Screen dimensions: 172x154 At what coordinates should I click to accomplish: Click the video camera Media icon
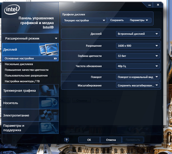[49, 103]
